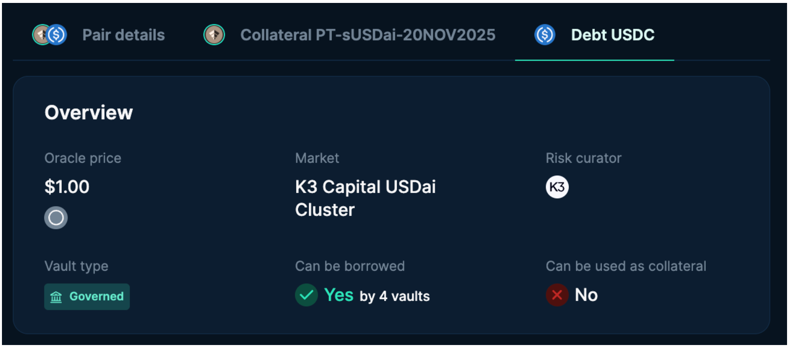Click the "No" collateral status text
789x346 pixels.
pyautogui.click(x=586, y=295)
